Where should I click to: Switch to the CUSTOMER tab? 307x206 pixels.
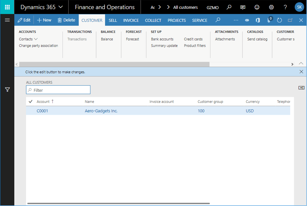[92, 20]
